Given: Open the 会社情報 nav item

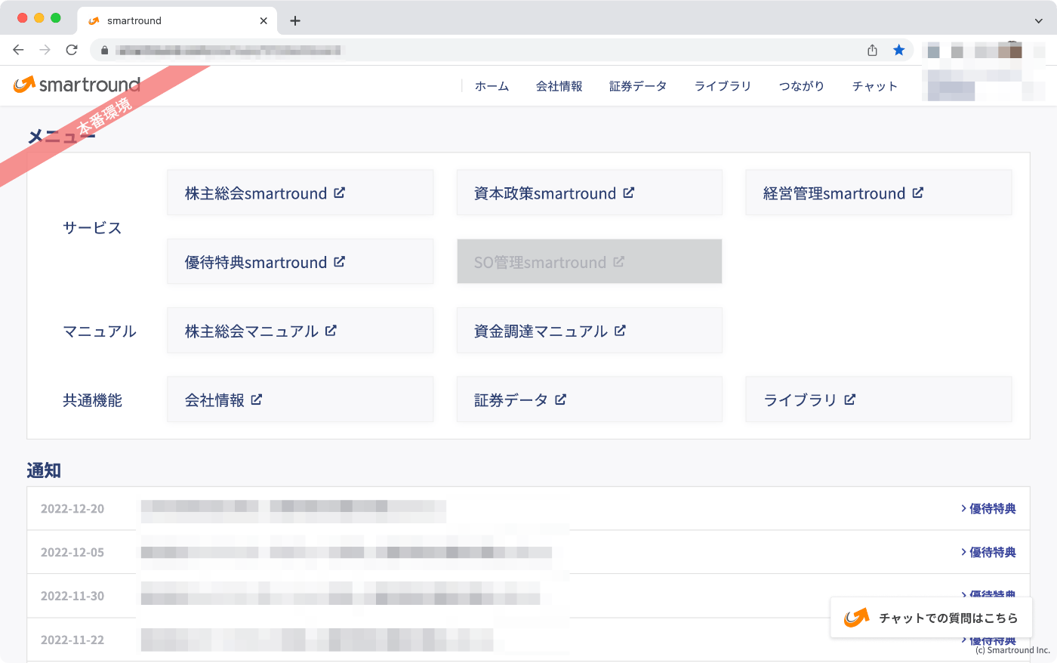Looking at the screenshot, I should click(559, 86).
